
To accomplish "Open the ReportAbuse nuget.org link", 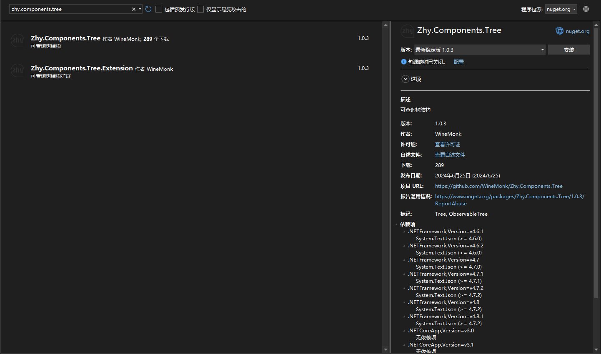I will point(510,200).
